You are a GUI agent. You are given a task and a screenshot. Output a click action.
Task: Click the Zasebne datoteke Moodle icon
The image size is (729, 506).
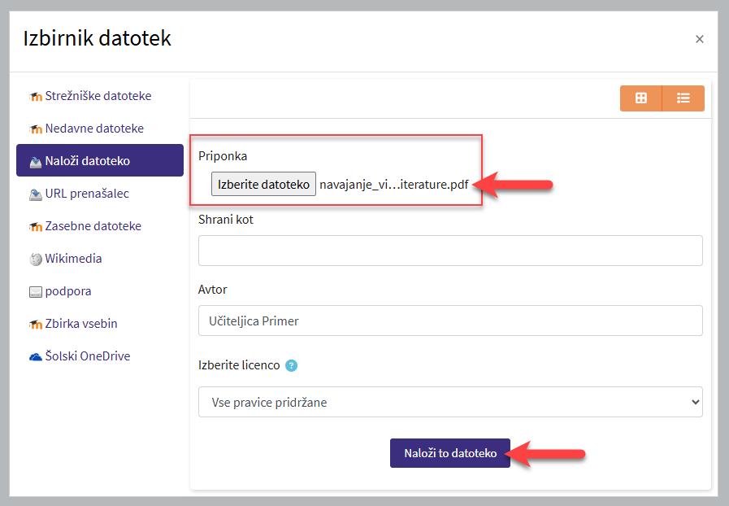35,227
